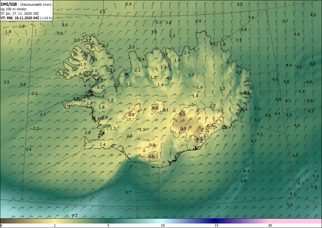Click the 9.2 value on the map
The image size is (322, 228).
74,215
